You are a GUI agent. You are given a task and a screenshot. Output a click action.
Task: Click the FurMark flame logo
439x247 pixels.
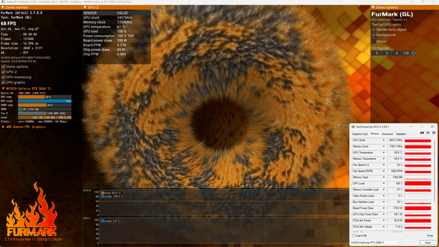(x=32, y=209)
